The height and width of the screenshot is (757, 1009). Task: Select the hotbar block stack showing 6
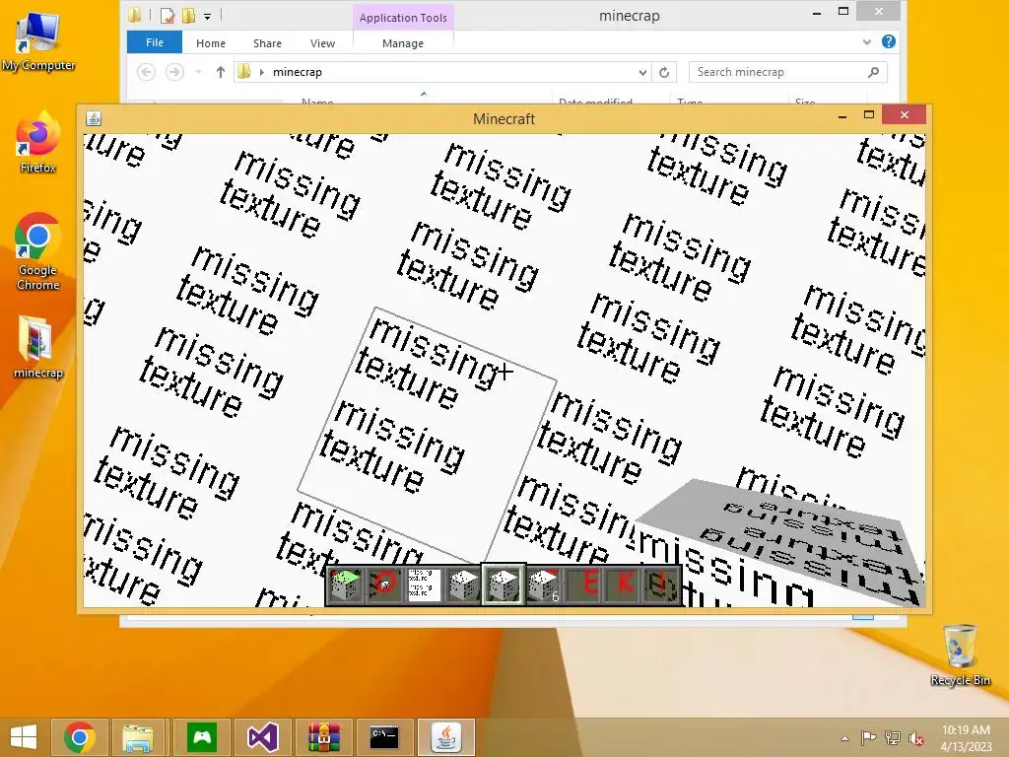pyautogui.click(x=544, y=585)
